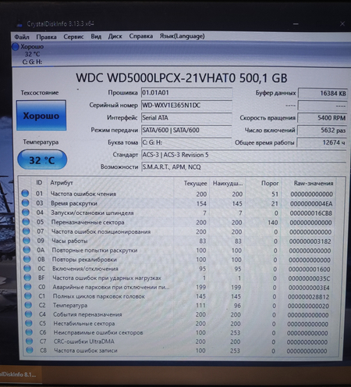Click status circle for attribute 01 read errors

(x=25, y=193)
